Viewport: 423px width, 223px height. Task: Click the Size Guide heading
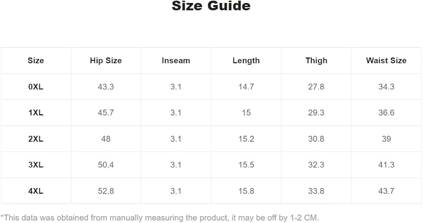coord(211,6)
